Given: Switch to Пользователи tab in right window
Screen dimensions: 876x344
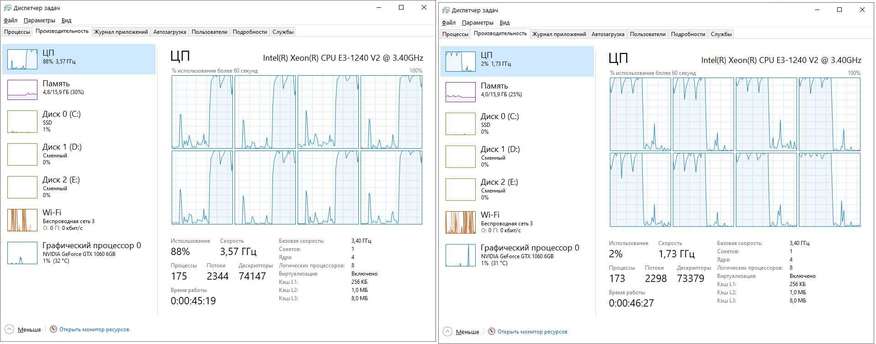Looking at the screenshot, I should coord(648,34).
